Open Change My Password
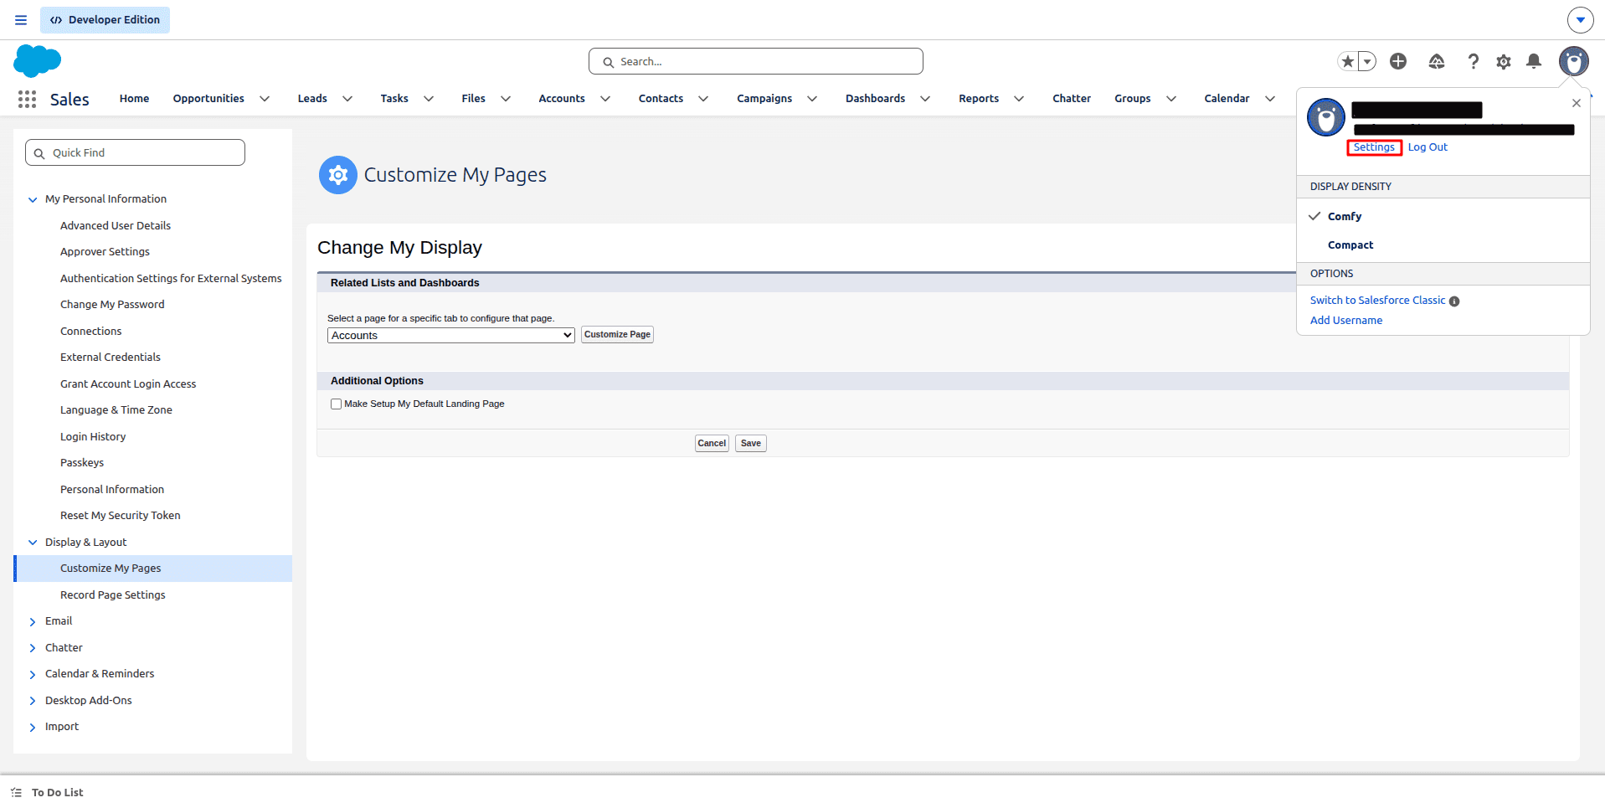Screen dimensions: 1605x808 [112, 305]
